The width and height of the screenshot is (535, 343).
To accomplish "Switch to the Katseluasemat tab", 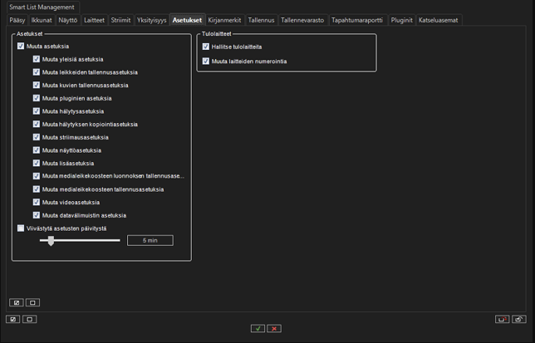I will pyautogui.click(x=439, y=20).
